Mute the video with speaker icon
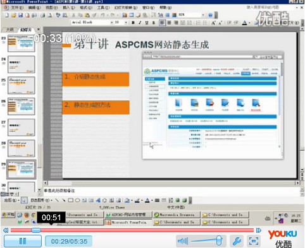This screenshot has width=305, height=248. (x=183, y=241)
